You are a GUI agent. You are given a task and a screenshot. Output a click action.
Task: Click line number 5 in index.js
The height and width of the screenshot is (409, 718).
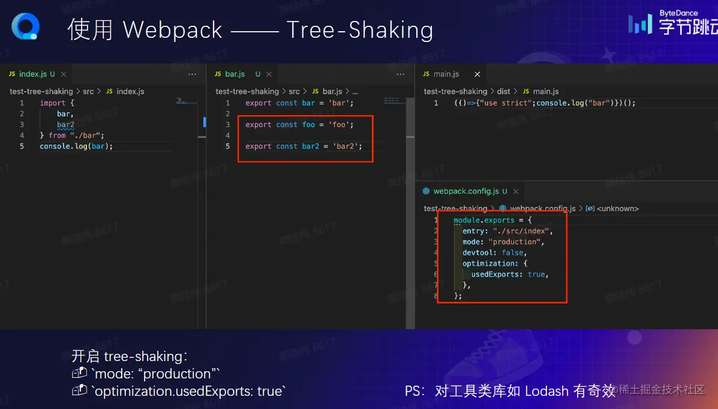[22, 146]
